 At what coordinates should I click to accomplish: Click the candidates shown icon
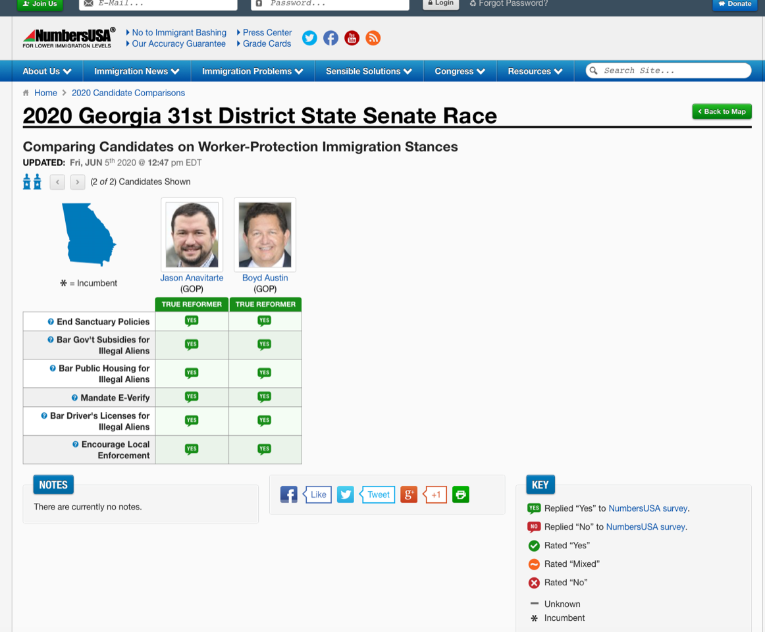click(x=32, y=182)
